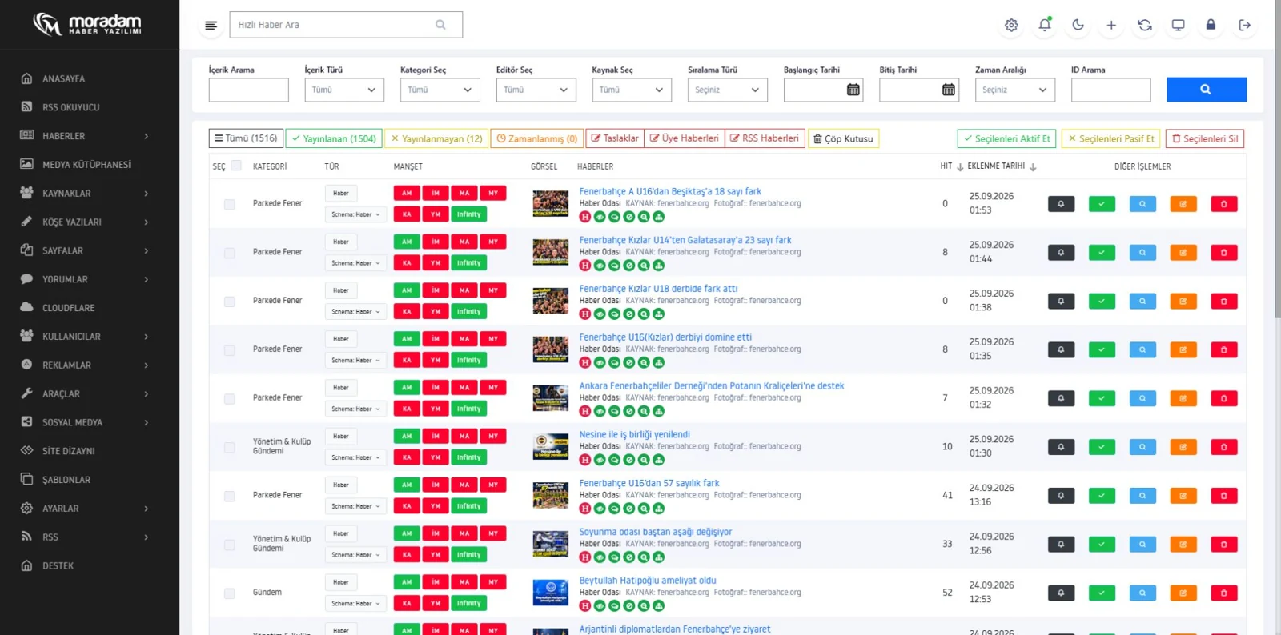Click green check for 'Fenerbahçe Kızlar U14'ten' row

coord(1102,253)
